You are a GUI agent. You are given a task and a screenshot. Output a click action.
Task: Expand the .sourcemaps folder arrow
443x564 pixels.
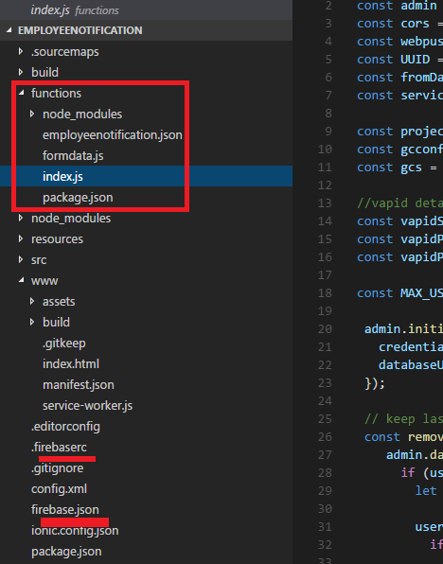(x=21, y=51)
